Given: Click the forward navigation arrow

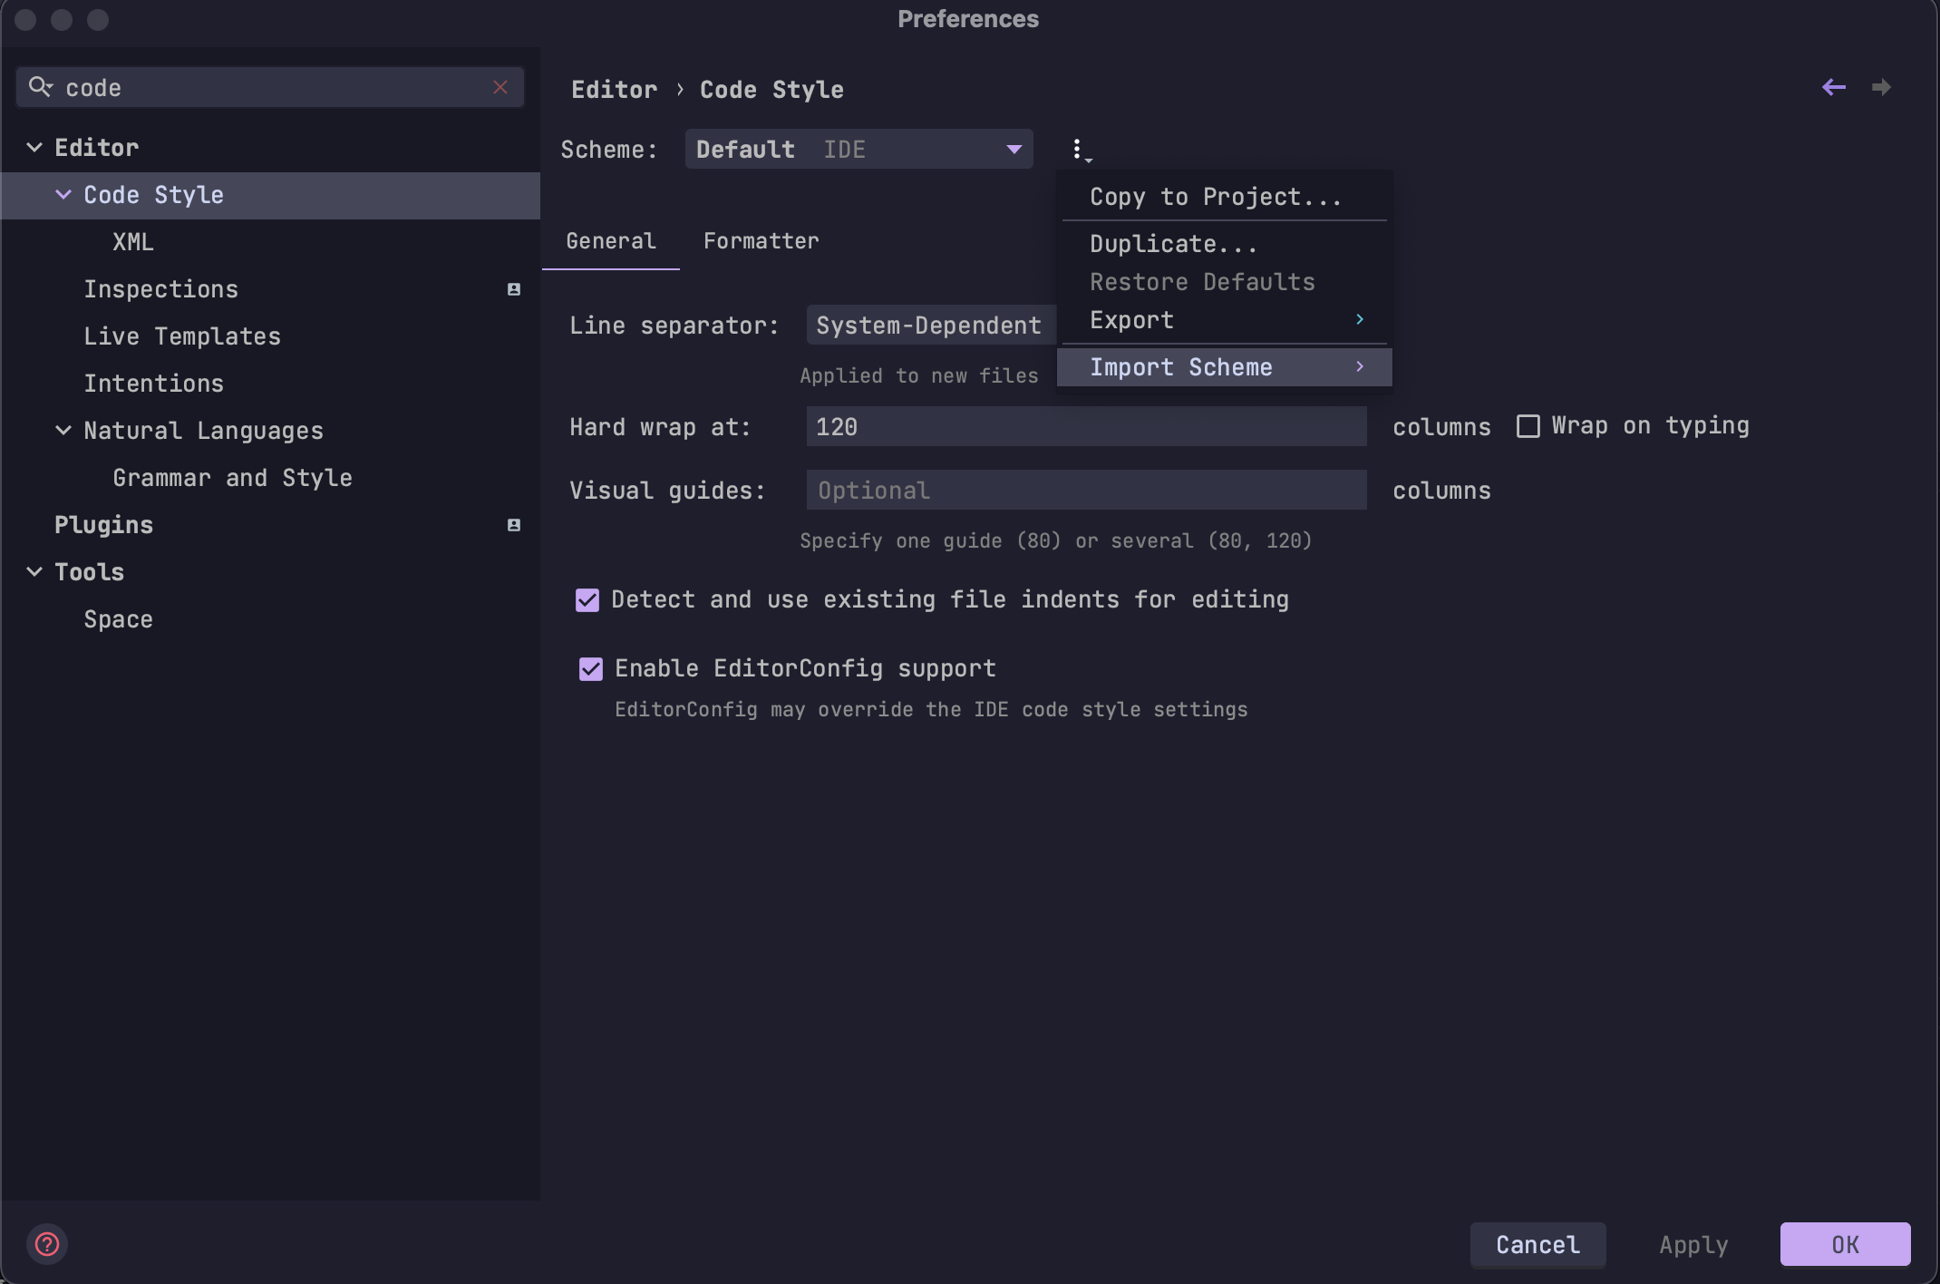Looking at the screenshot, I should (1881, 87).
